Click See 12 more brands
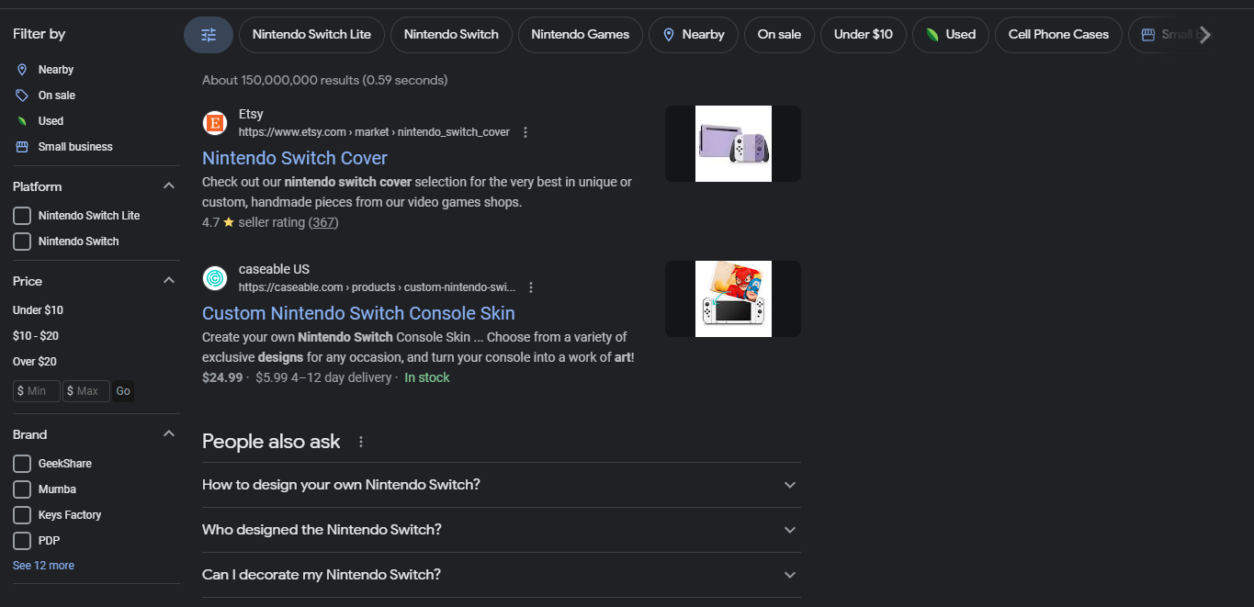1254x607 pixels. point(43,566)
